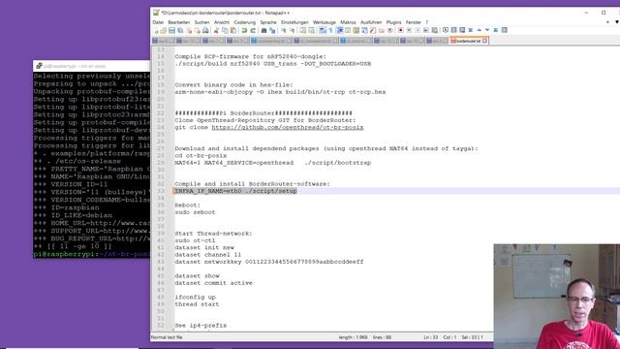Viewport: 620px width, 349px height.
Task: Save the current recorded macro icon
Action: pos(435,30)
